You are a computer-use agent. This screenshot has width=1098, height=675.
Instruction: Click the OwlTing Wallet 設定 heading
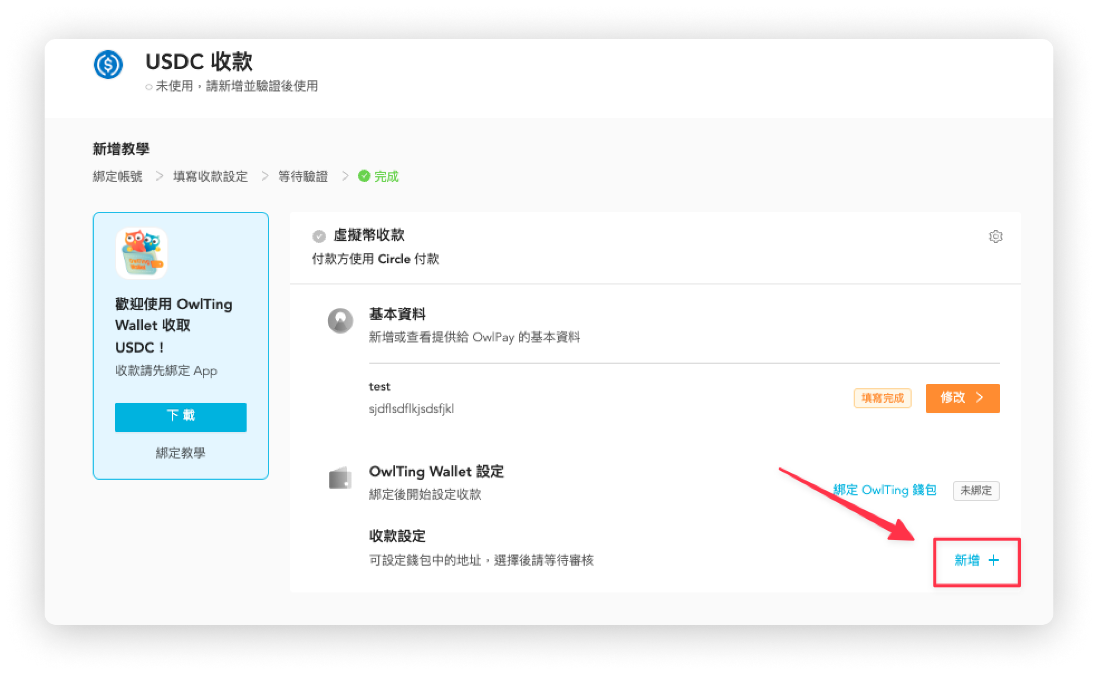(437, 471)
